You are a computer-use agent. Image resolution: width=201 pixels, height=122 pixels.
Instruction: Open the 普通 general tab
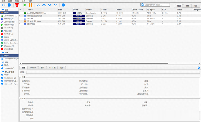pos(24,68)
